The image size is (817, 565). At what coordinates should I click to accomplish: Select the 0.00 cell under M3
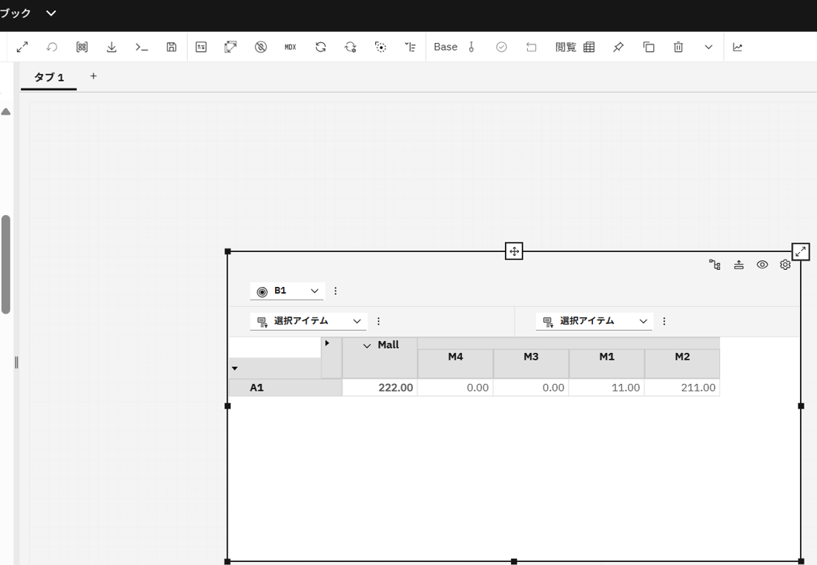[x=531, y=387]
